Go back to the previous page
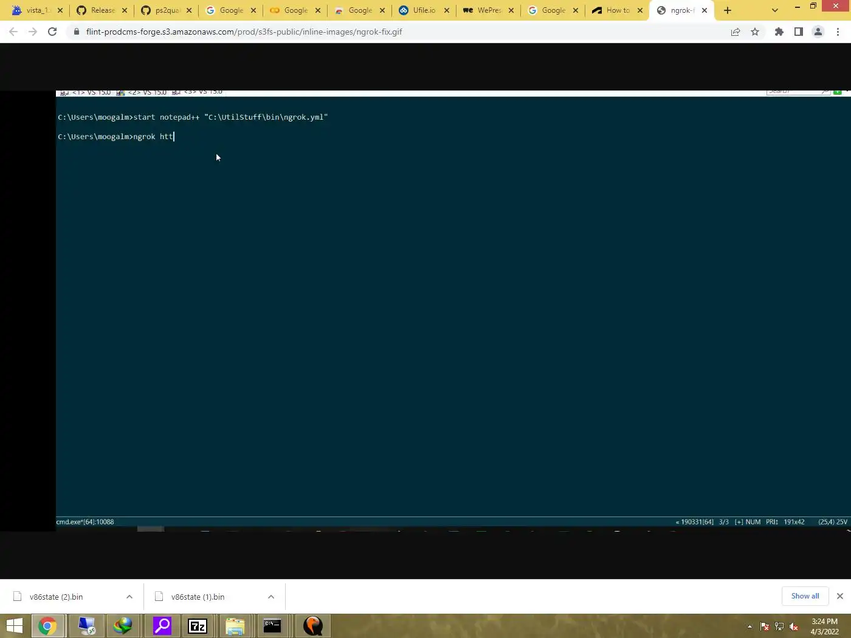This screenshot has width=851, height=638. [x=13, y=32]
